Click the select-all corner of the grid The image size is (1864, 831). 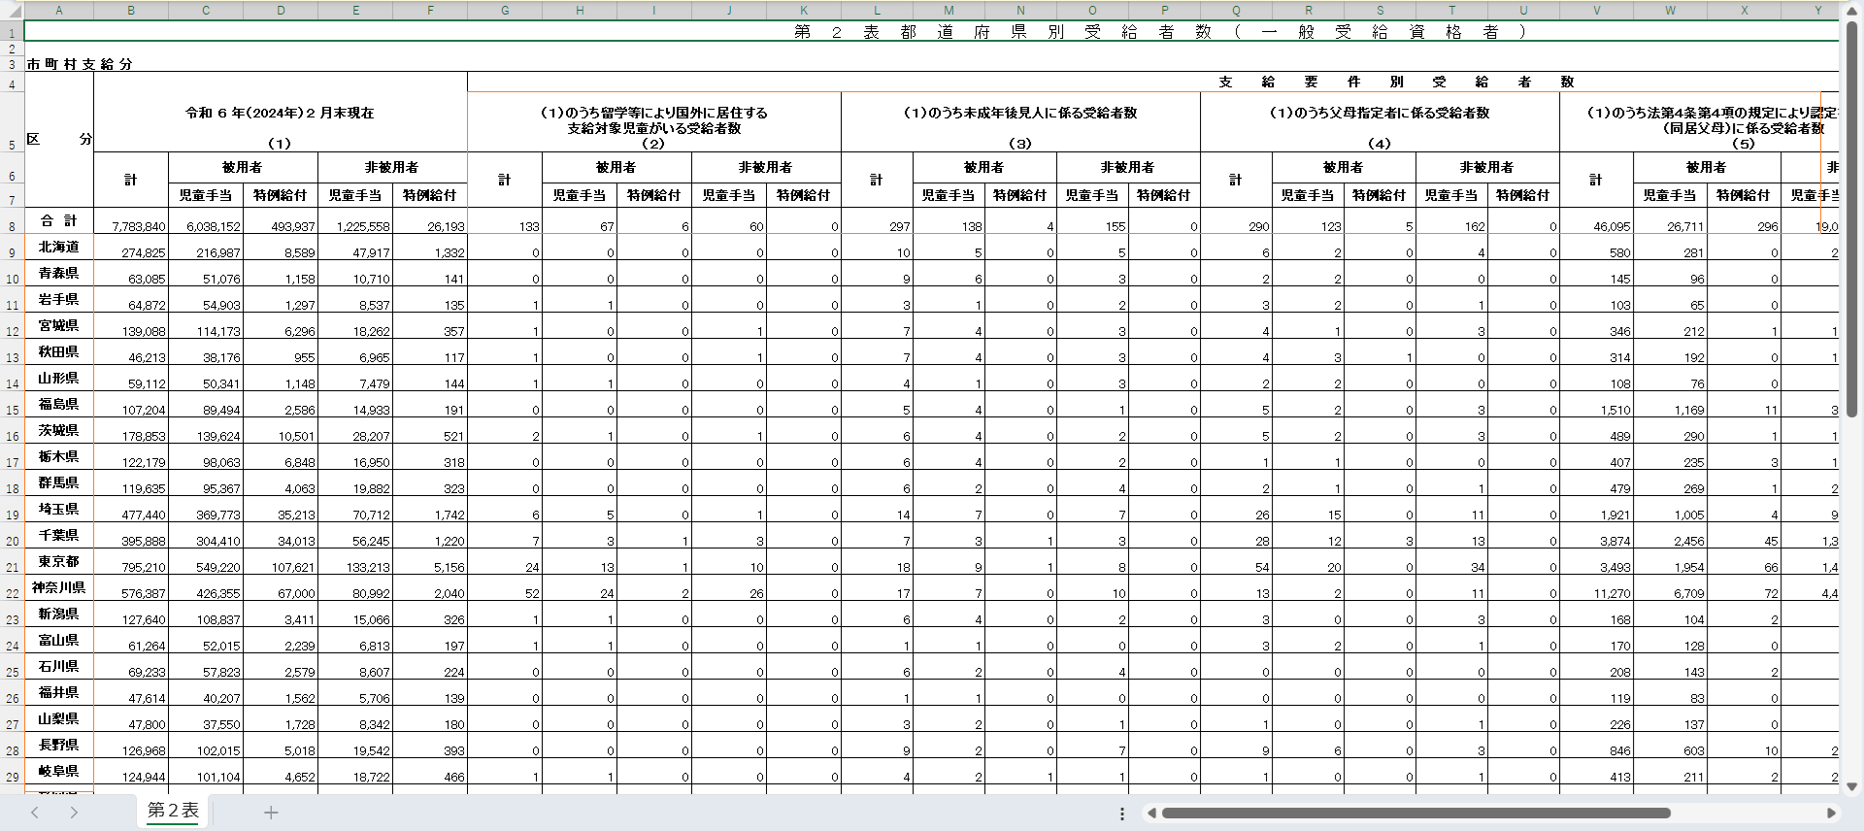coord(12,11)
